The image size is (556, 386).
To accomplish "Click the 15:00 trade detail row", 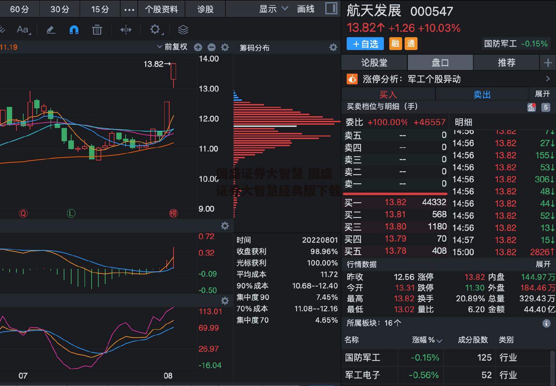I will click(503, 252).
